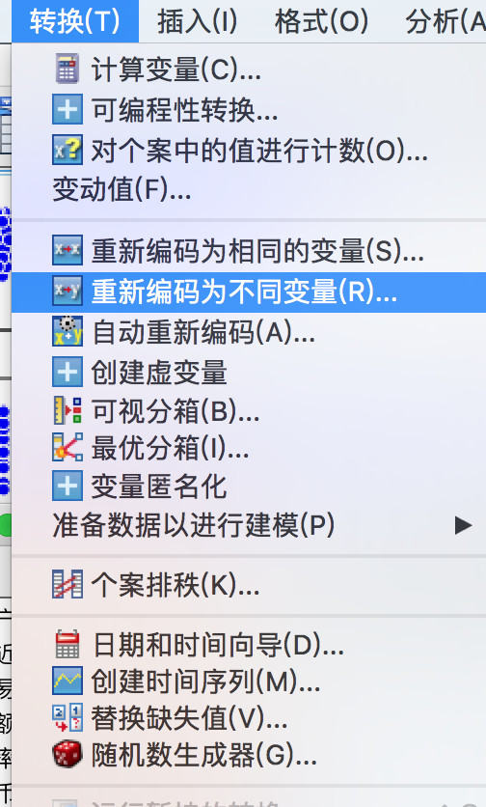Expand the 准备数据以进行建模 submenu arrow
486x807 pixels.
pyautogui.click(x=463, y=525)
